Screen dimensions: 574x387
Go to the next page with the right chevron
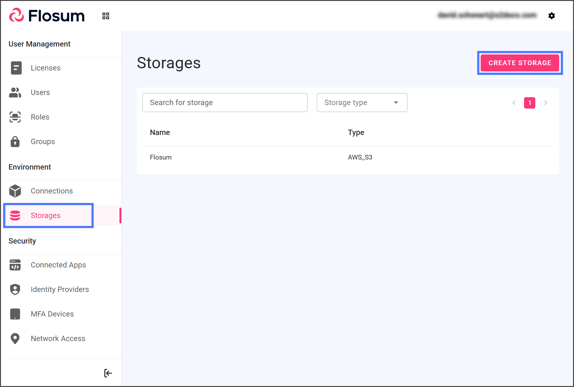click(x=546, y=103)
